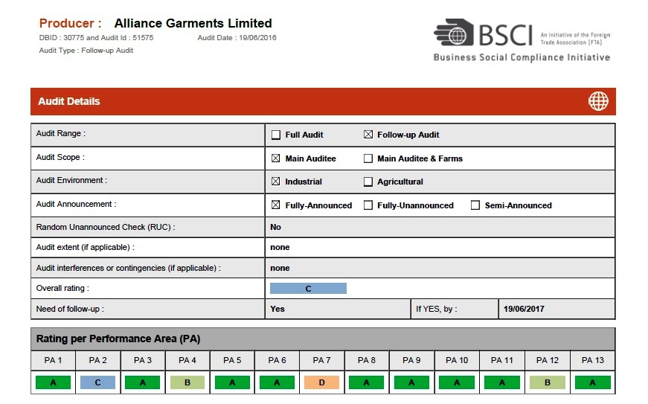The height and width of the screenshot is (404, 648).
Task: Click the PA 10 column header
Action: (457, 360)
